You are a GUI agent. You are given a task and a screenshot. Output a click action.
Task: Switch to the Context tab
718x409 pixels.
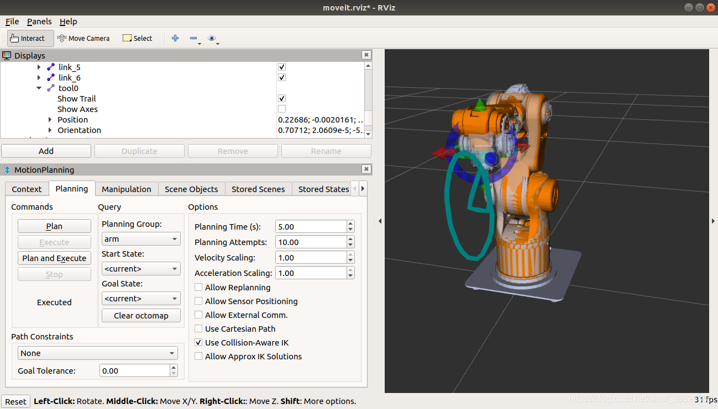click(x=27, y=189)
